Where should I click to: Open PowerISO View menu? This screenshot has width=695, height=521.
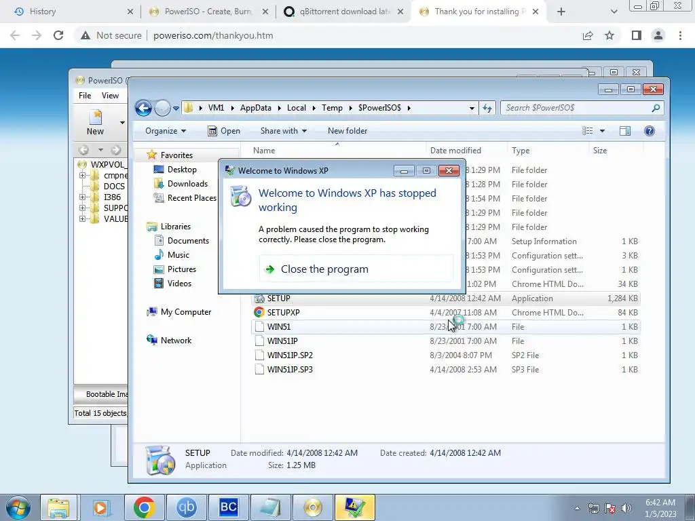pos(110,95)
